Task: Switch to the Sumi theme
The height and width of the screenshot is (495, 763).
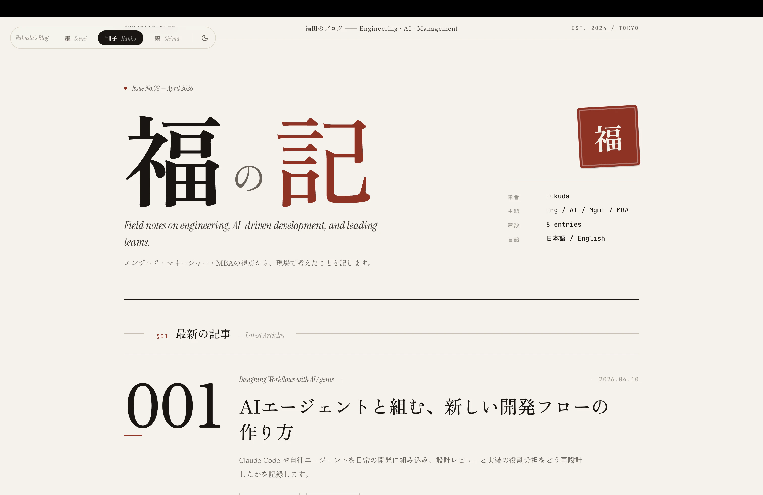Action: tap(75, 38)
